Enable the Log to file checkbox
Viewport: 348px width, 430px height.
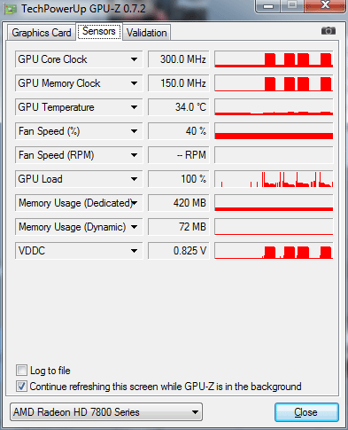point(21,371)
